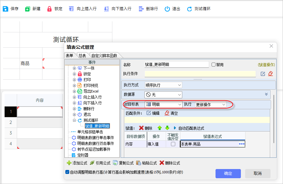This screenshot has height=184, width=283.
Task: Click the edit icon beside execution condition
Action: click(263, 74)
